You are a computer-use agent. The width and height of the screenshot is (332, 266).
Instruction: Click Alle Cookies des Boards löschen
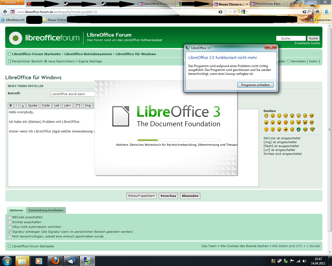[x=244, y=246]
